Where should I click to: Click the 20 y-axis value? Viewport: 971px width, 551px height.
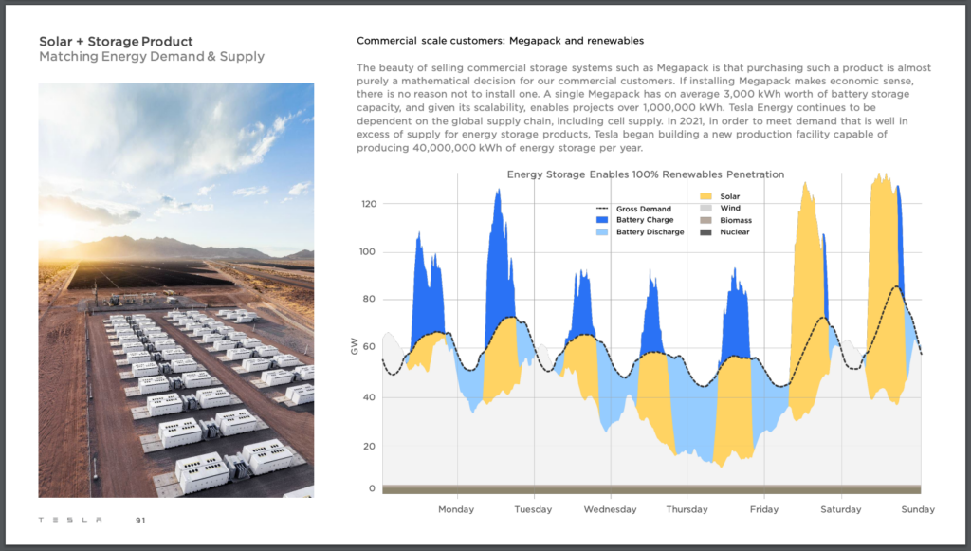[369, 447]
